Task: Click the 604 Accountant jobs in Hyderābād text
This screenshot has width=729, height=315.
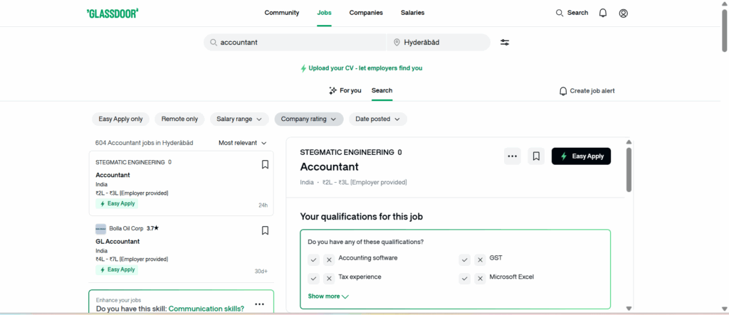Action: [x=144, y=143]
